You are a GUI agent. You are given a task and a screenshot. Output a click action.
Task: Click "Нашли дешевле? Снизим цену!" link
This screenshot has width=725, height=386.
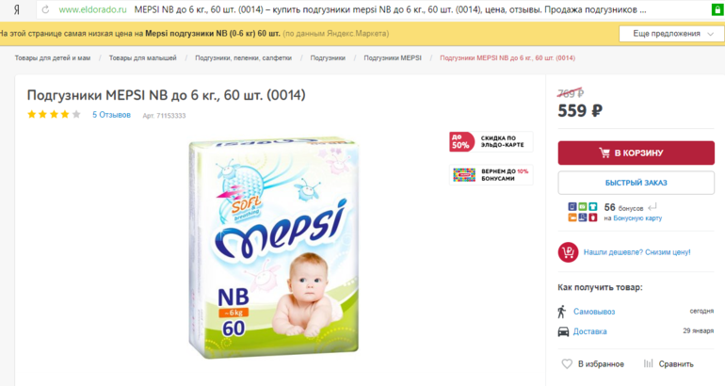[x=636, y=252]
